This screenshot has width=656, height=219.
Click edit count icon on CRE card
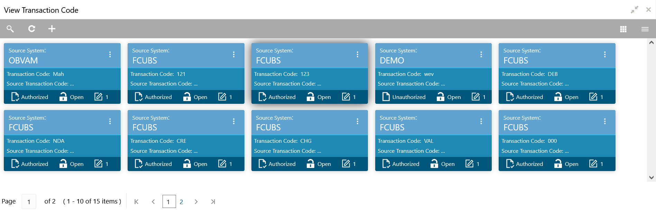[222, 164]
